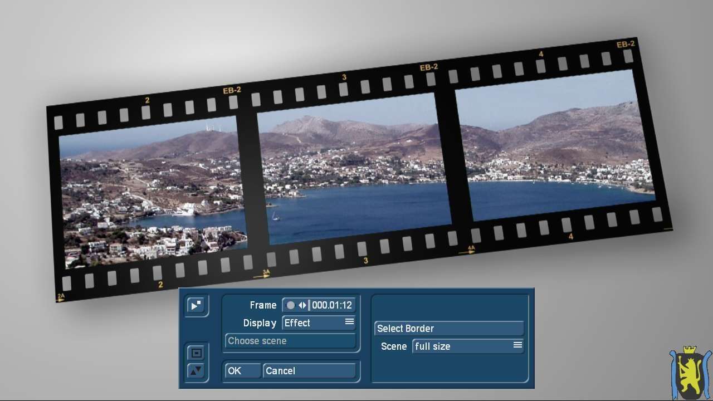This screenshot has width=713, height=401.
Task: Click the Bogart lion crest logo
Action: (690, 373)
